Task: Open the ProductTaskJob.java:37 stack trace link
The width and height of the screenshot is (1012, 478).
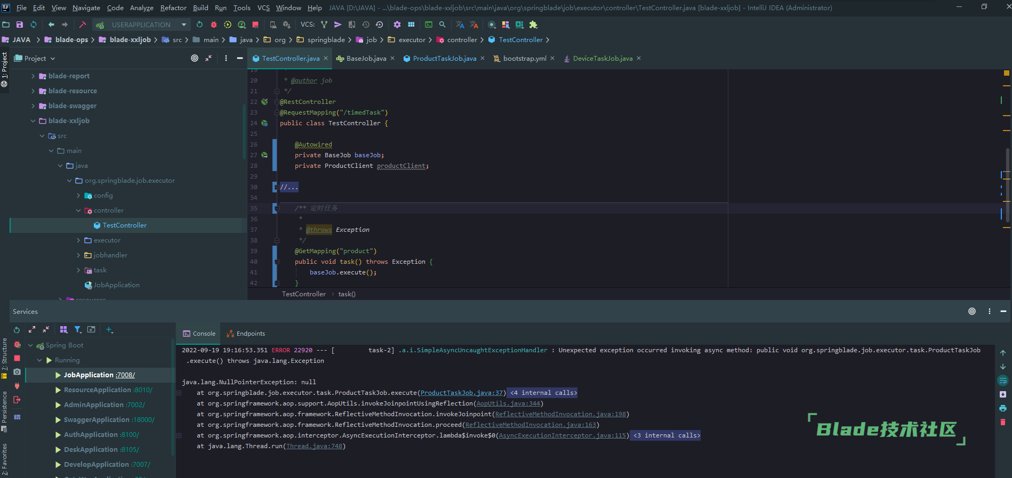Action: 462,393
